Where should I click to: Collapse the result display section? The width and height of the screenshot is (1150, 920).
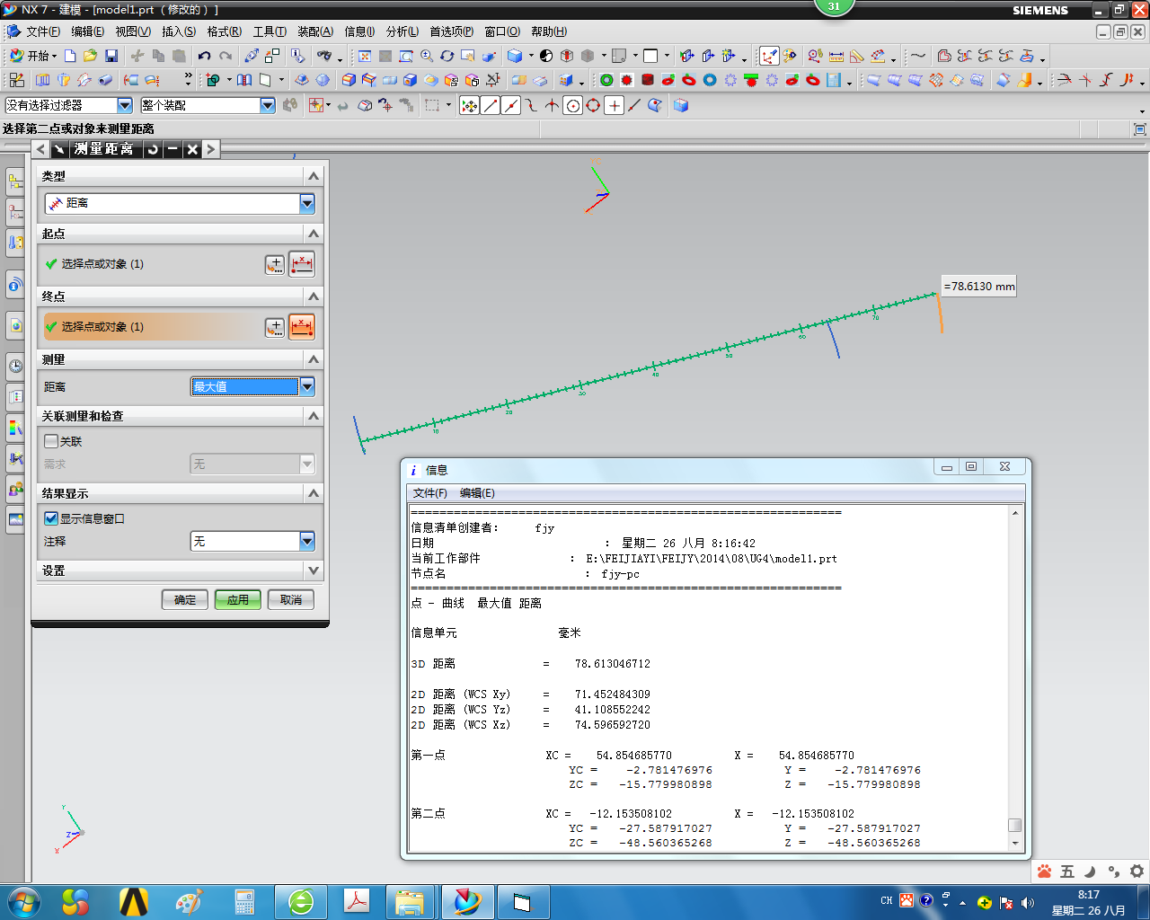(x=313, y=493)
